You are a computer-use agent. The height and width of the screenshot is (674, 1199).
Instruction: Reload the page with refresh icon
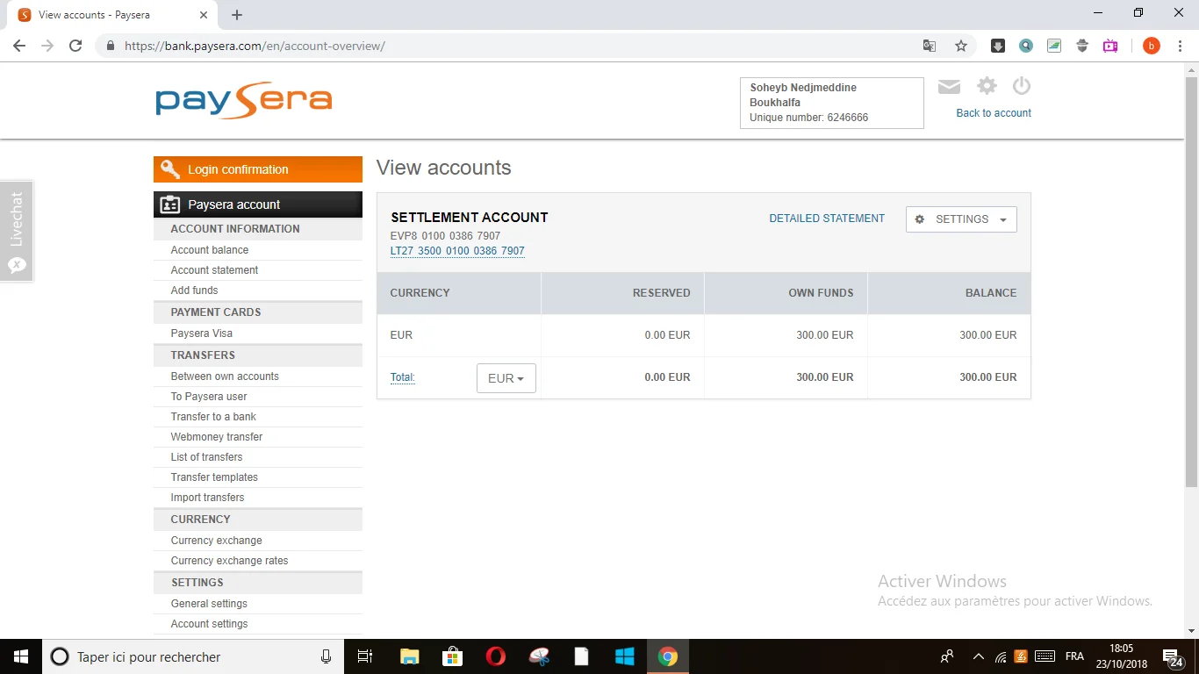75,46
